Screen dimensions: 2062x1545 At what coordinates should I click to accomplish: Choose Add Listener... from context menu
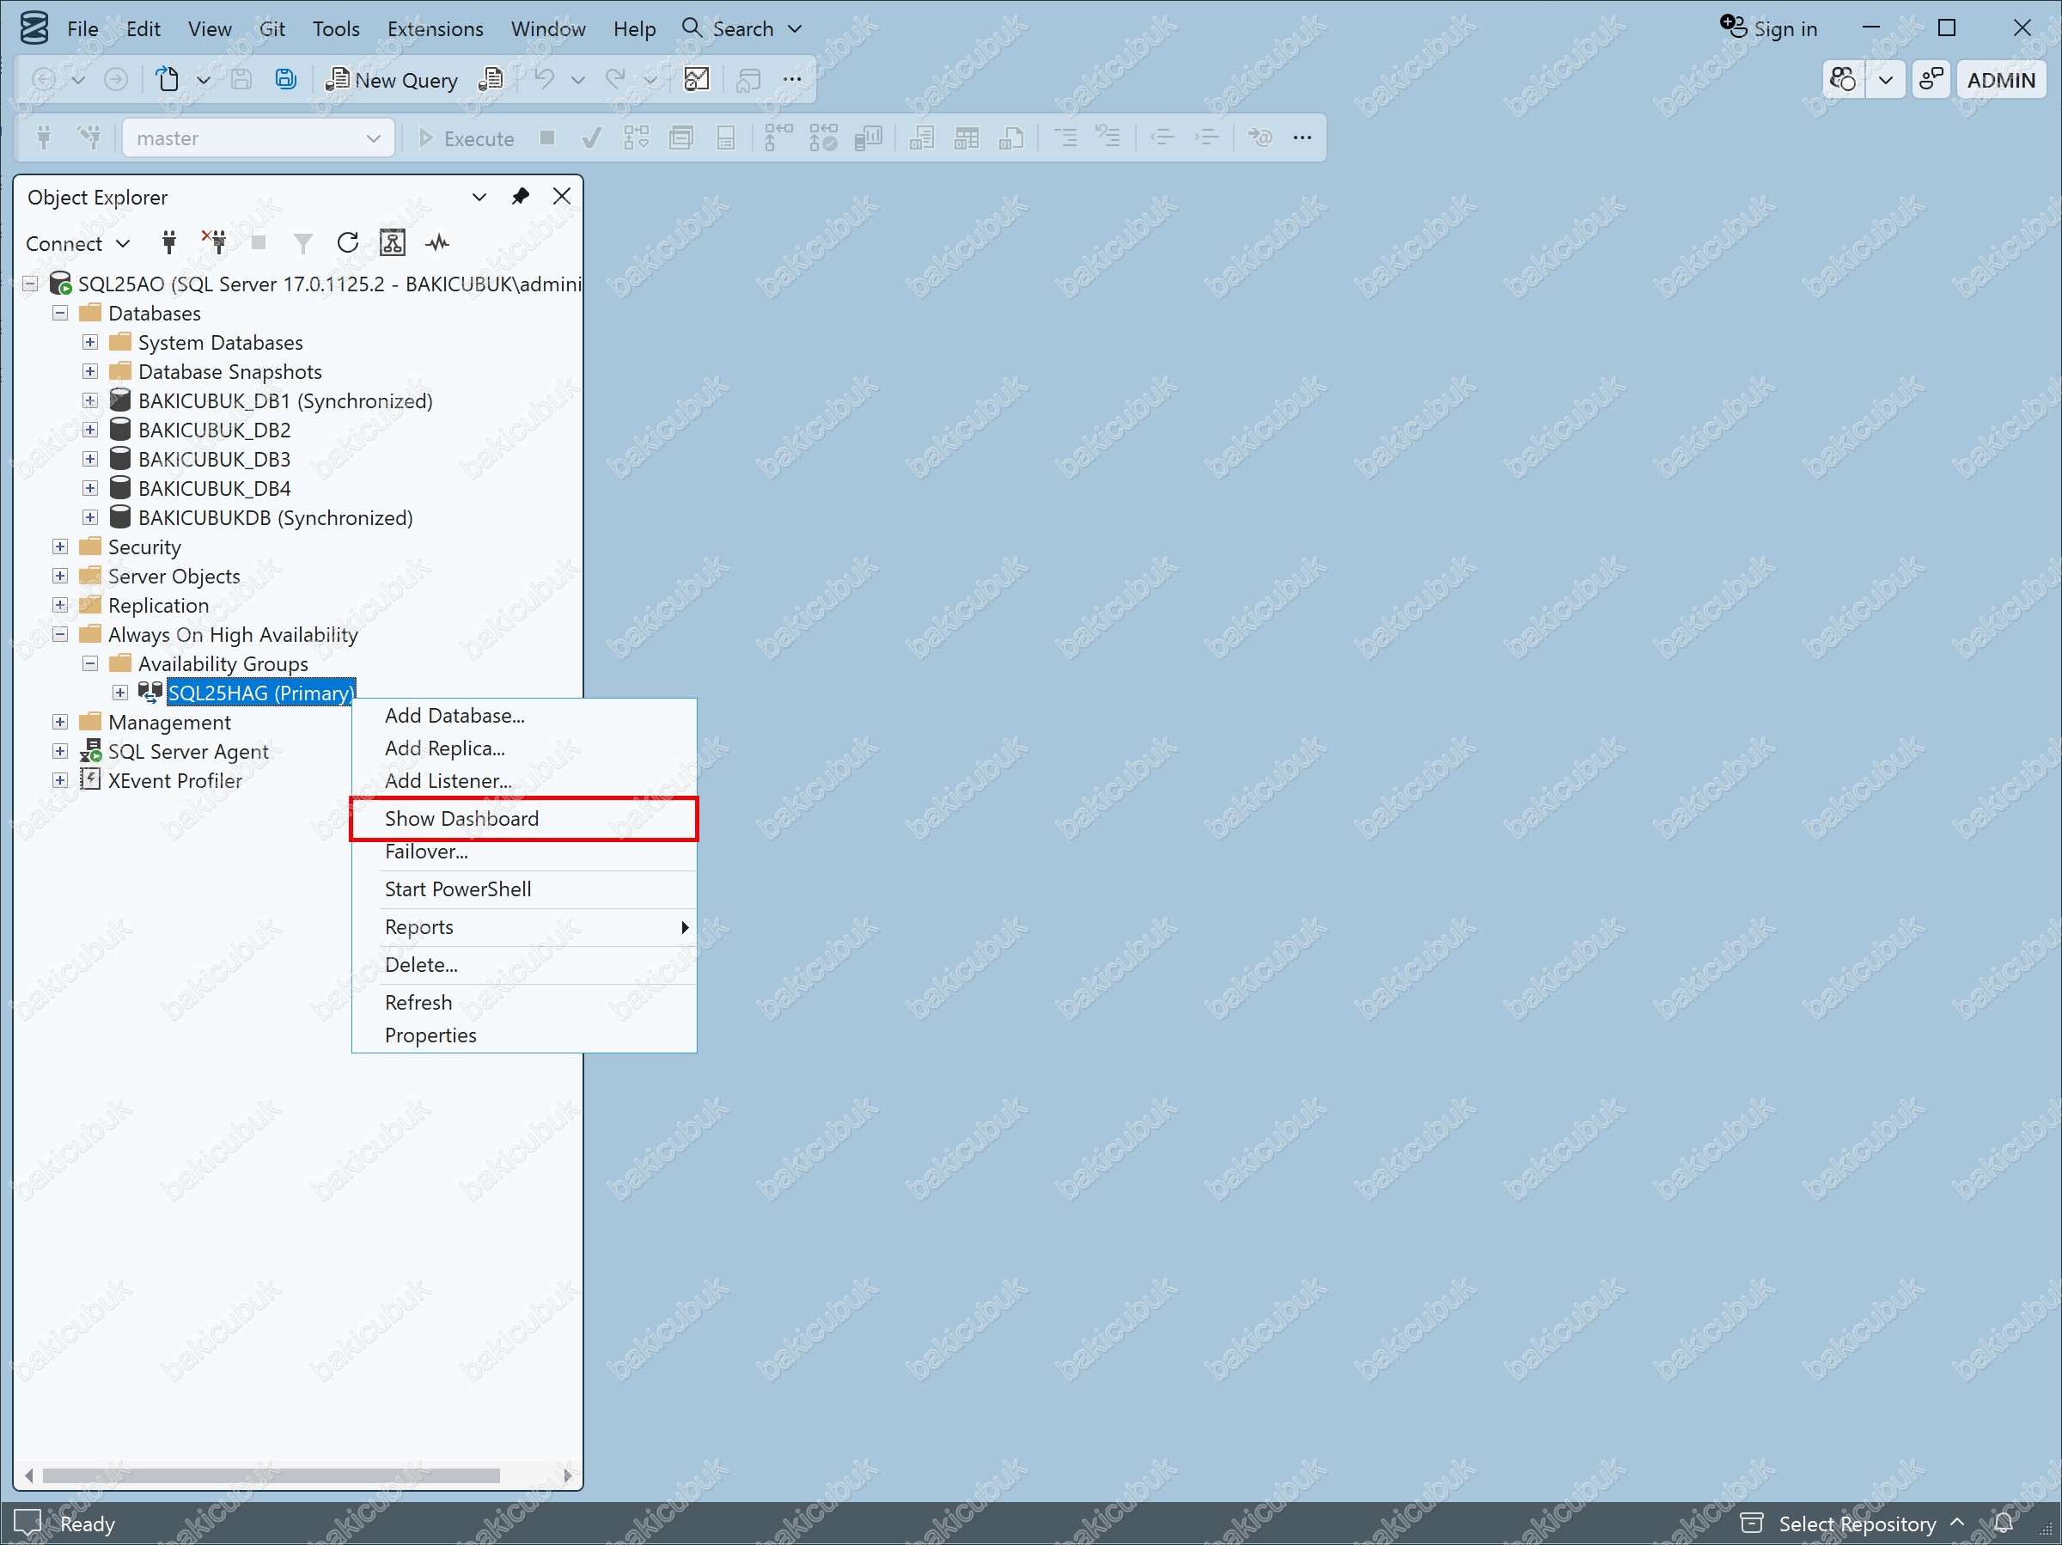(x=524, y=780)
